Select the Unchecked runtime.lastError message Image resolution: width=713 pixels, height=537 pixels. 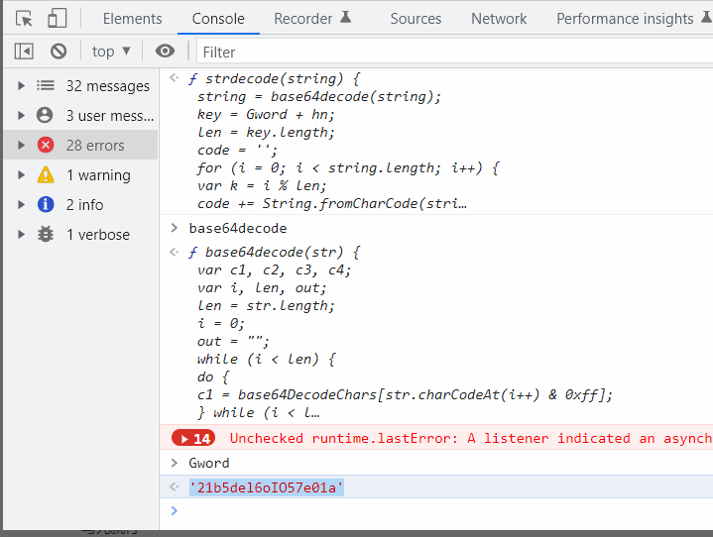click(x=471, y=438)
